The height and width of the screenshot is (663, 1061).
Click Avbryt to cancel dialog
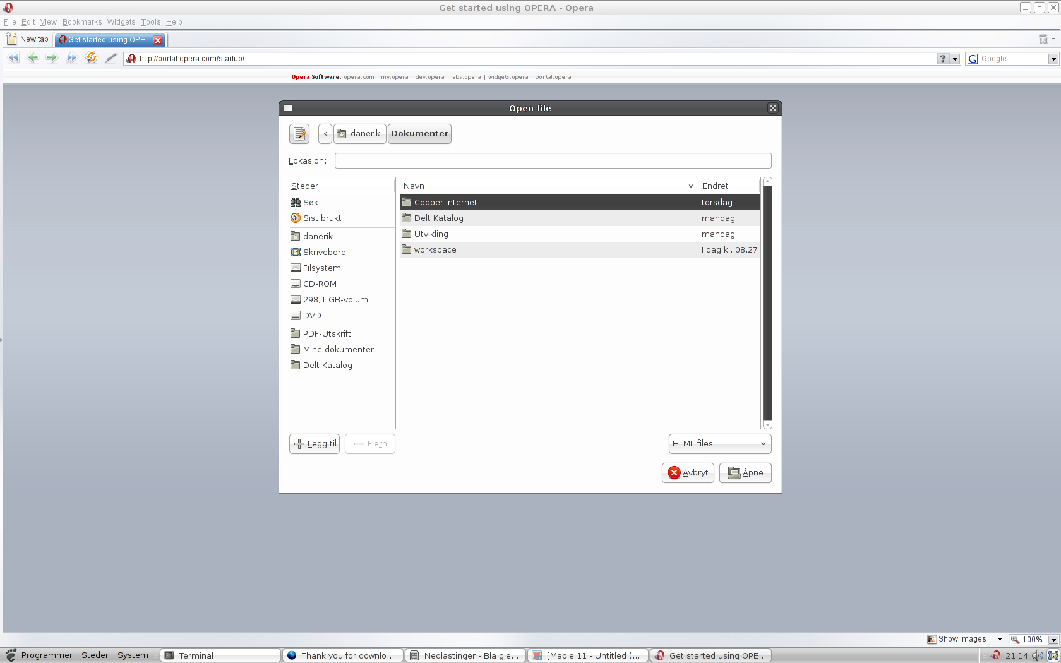point(688,473)
